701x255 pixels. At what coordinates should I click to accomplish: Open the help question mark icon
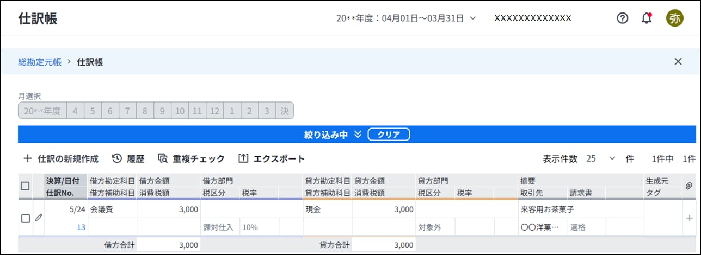622,18
